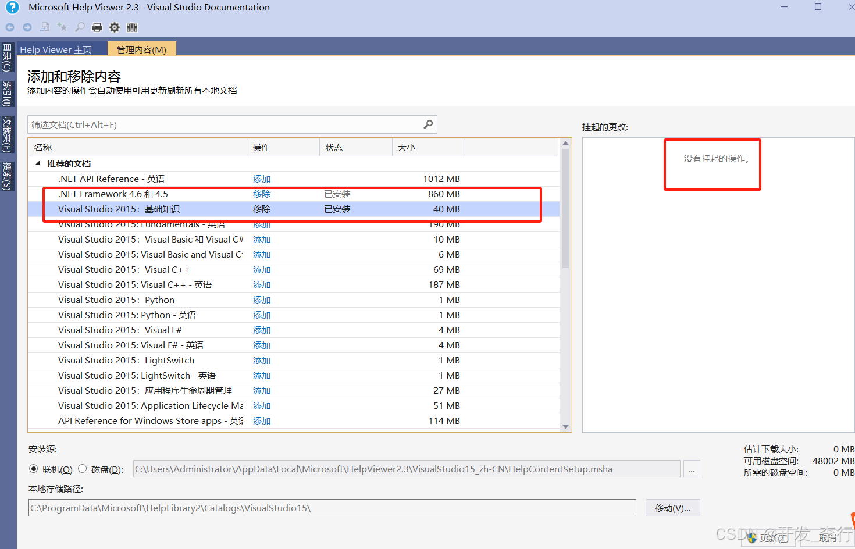Open viewer options with the gear icon
This screenshot has height=549, width=855.
pos(115,27)
